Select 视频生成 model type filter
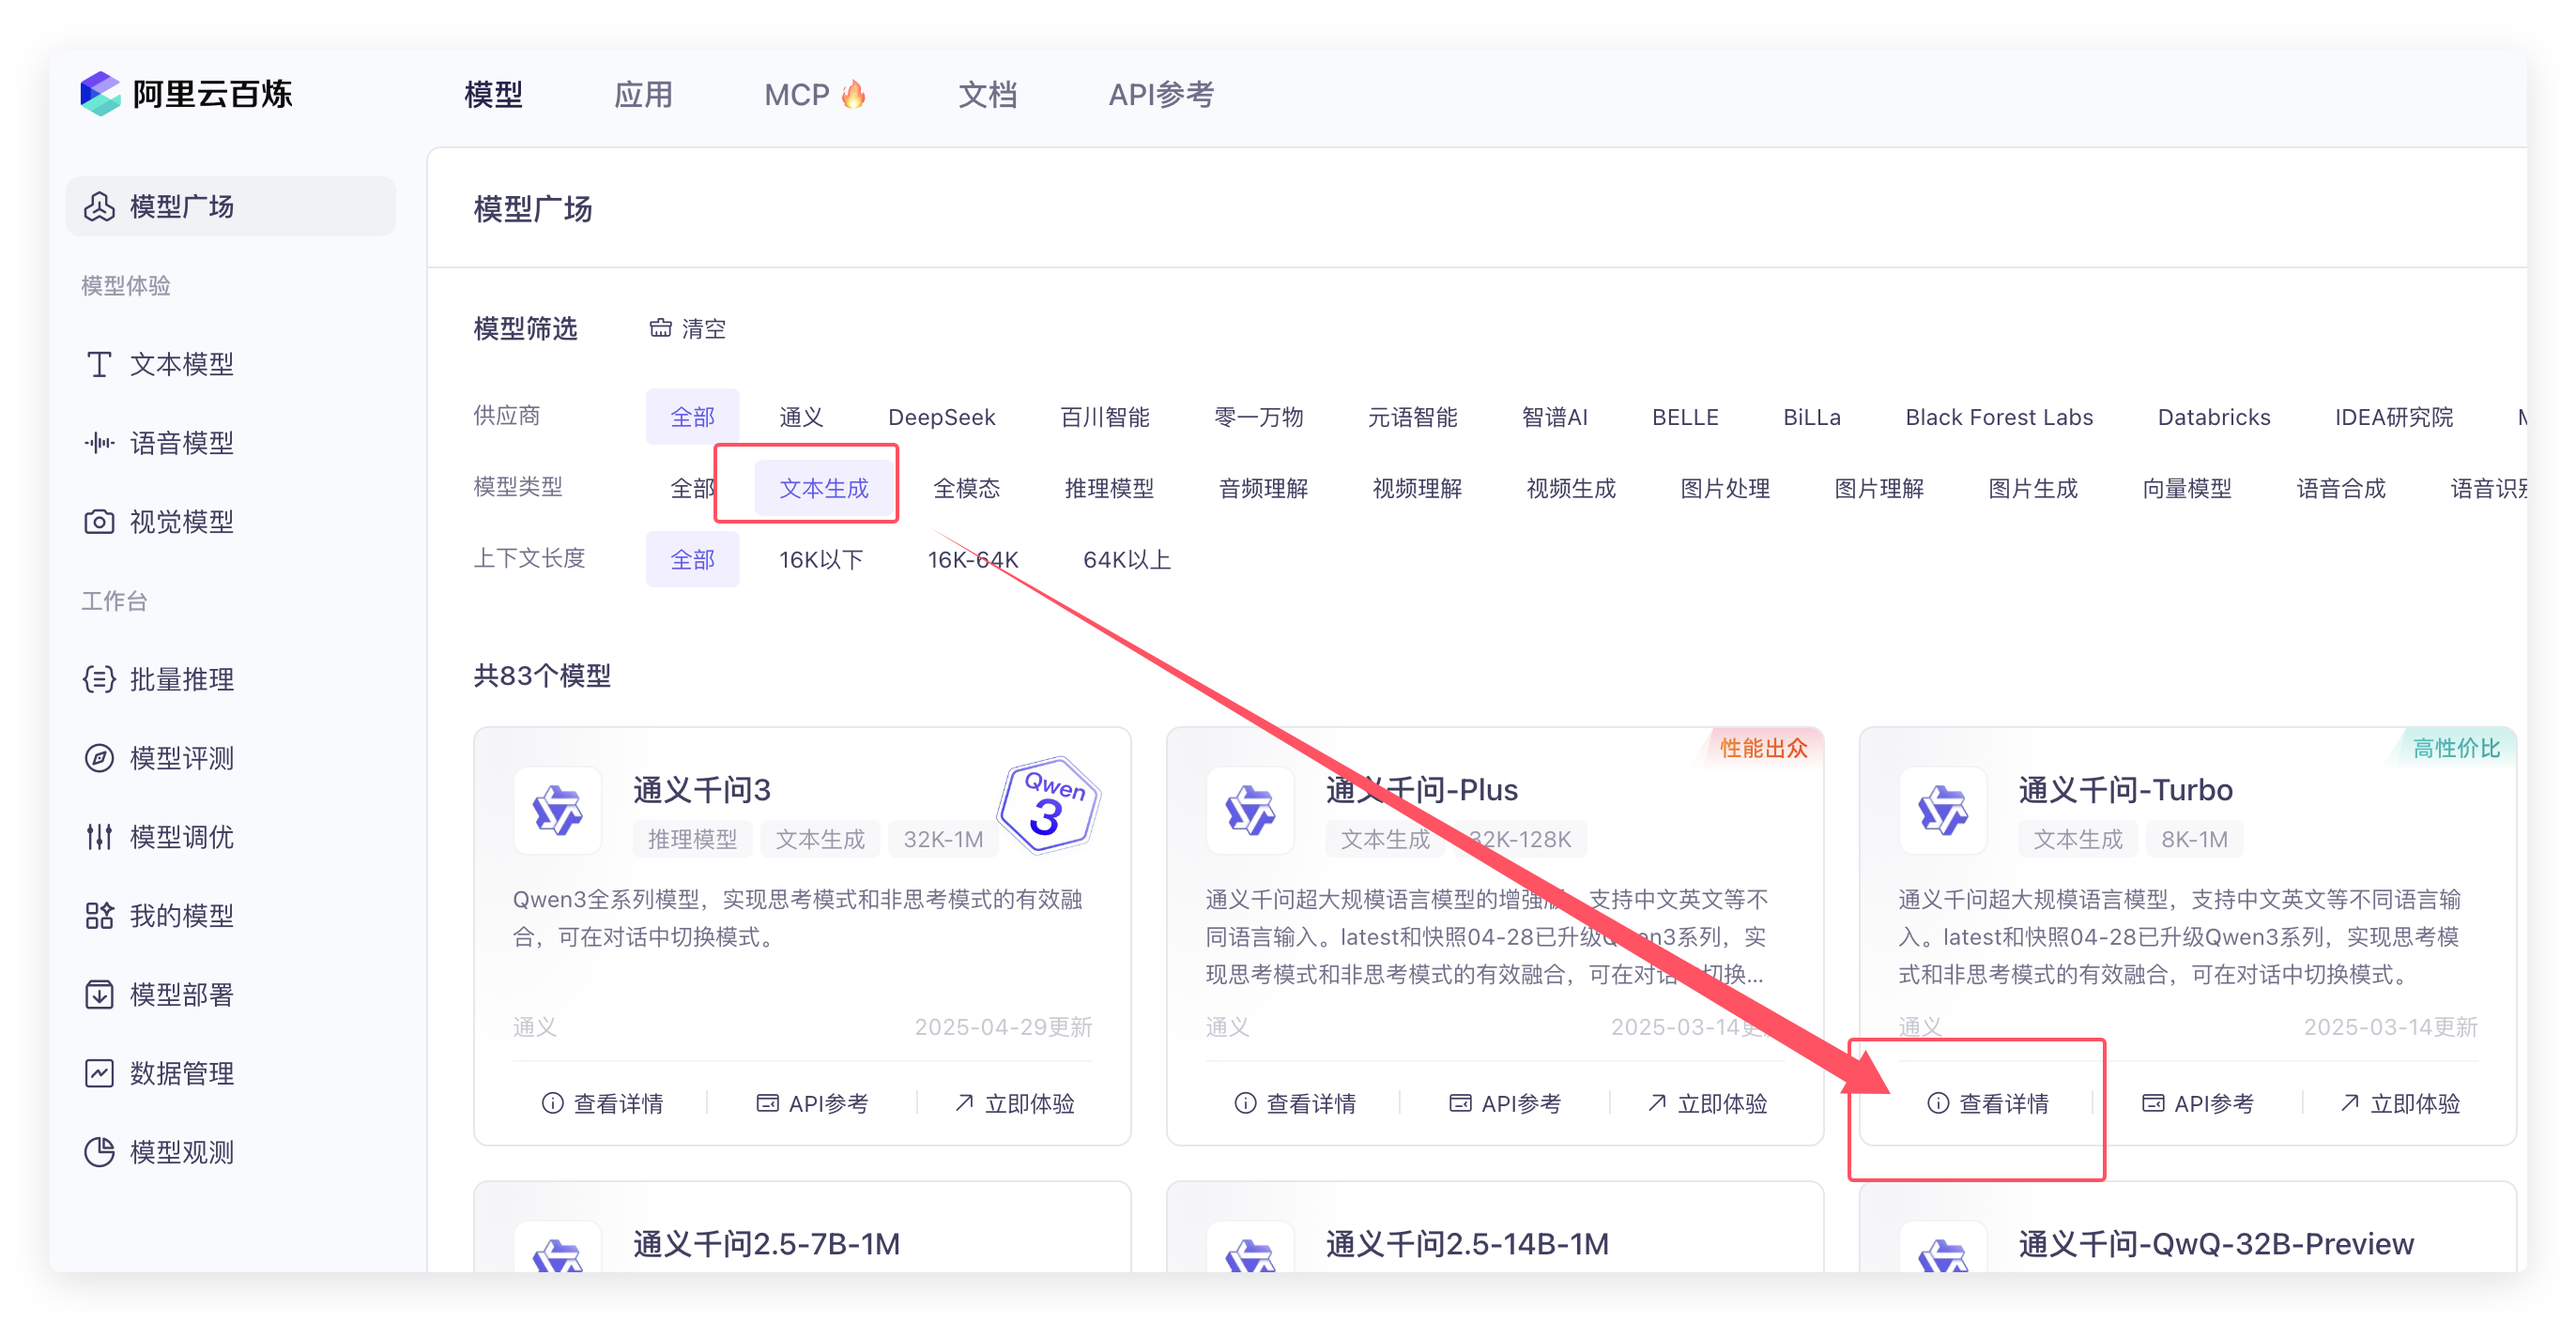2576x1321 pixels. (x=1571, y=488)
